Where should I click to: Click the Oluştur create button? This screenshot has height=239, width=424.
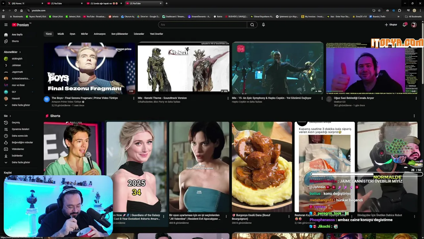pos(391,25)
